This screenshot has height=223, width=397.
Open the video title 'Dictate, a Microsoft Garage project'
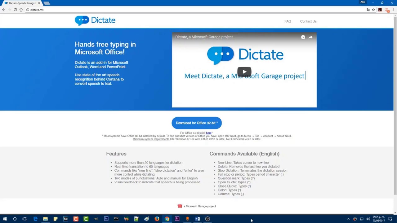click(204, 37)
